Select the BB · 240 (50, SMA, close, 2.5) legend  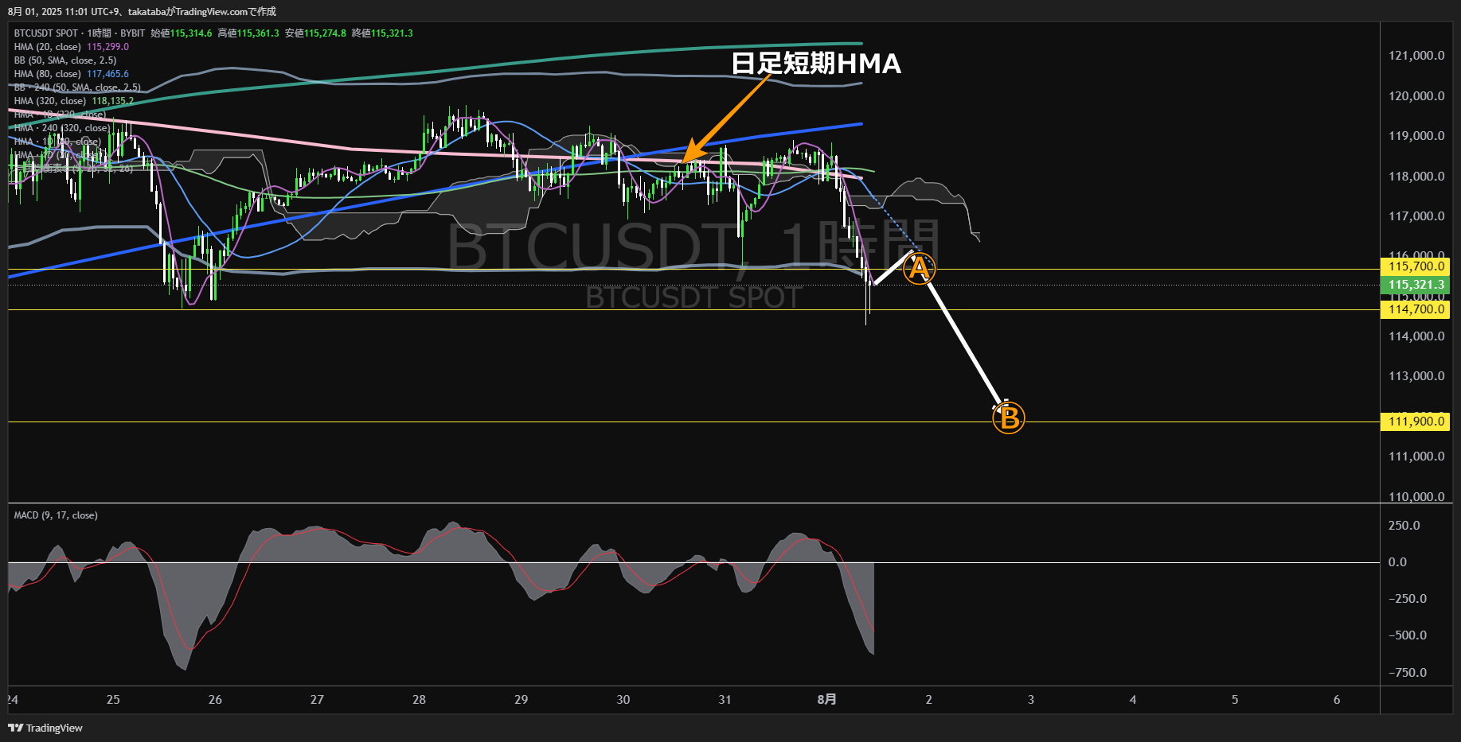click(x=77, y=87)
